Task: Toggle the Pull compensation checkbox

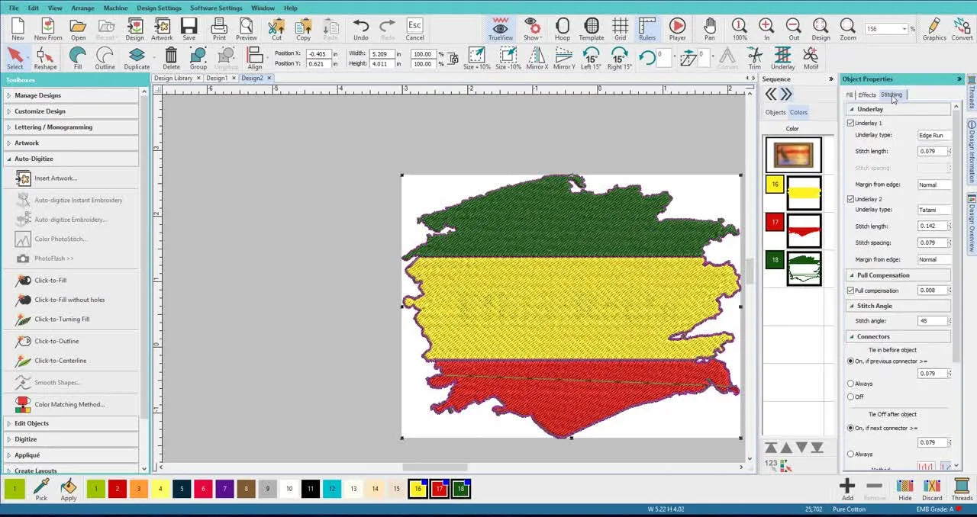Action: coord(850,291)
